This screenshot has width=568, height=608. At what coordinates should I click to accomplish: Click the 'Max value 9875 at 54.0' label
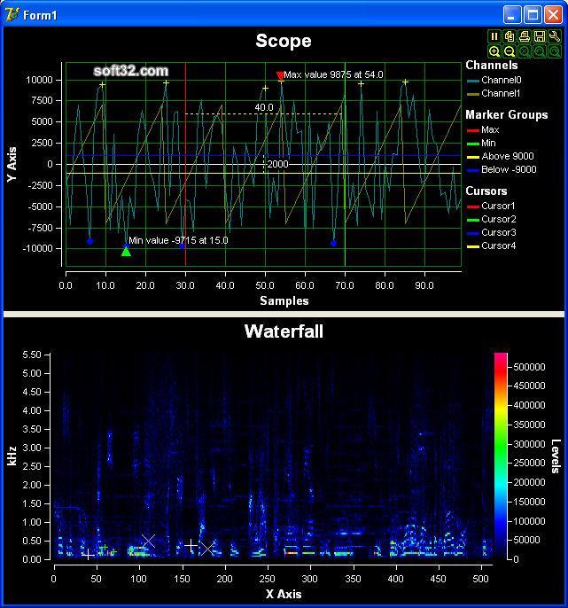point(333,74)
